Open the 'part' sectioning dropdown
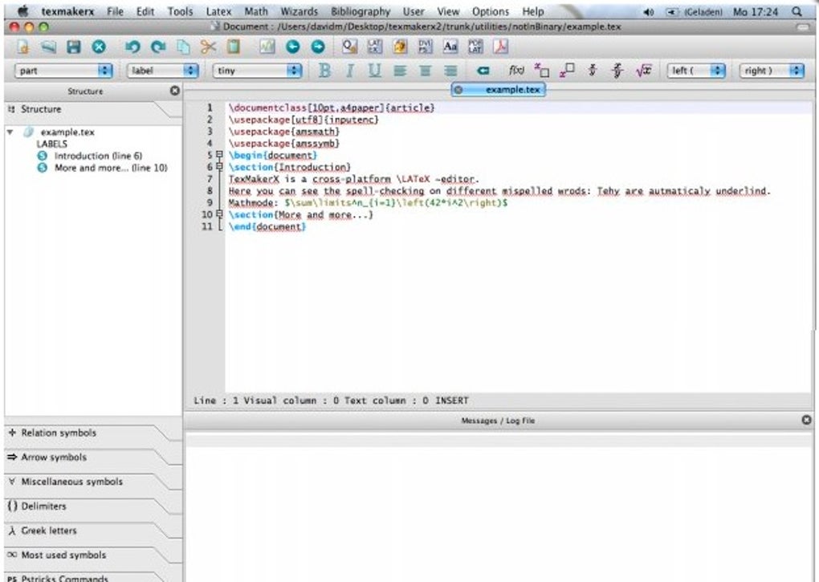 tap(64, 71)
